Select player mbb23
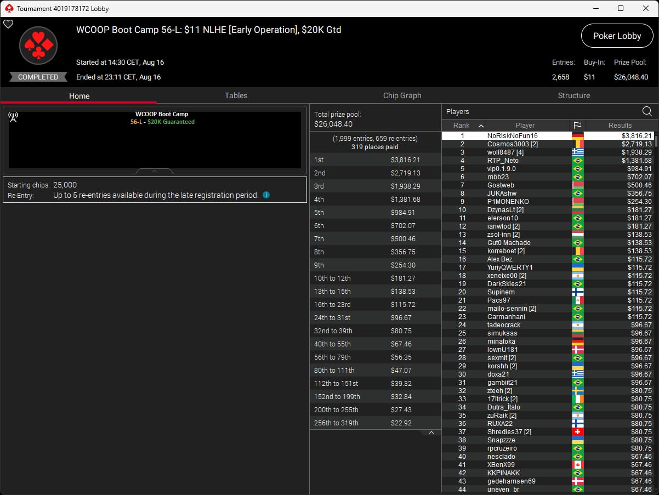659x495 pixels. point(548,177)
